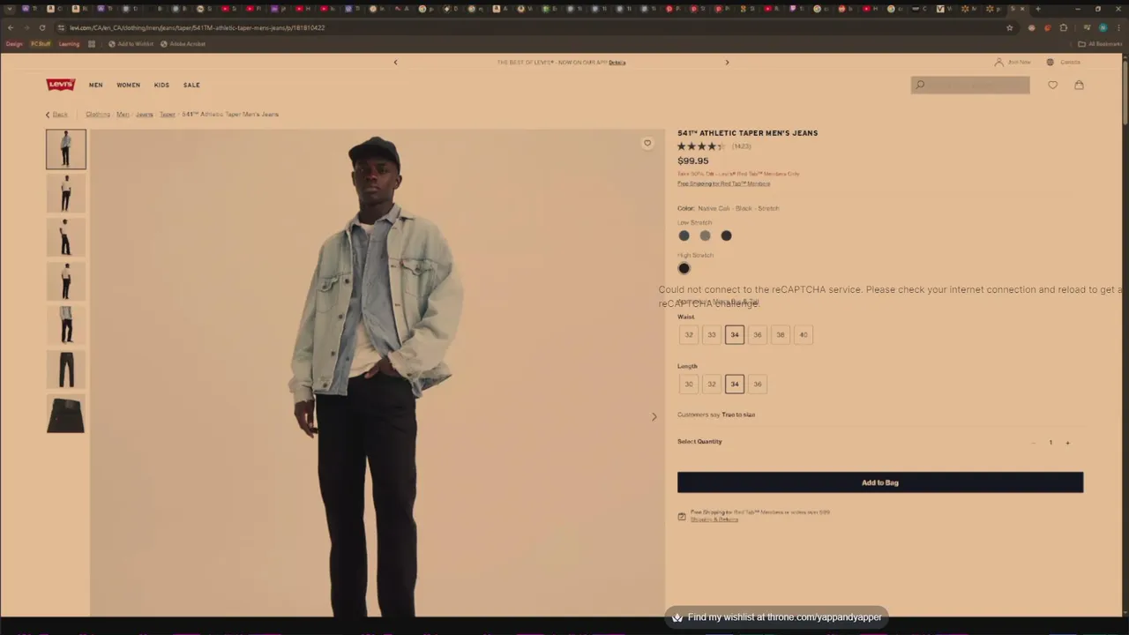Show previous promo banner message

coord(395,63)
